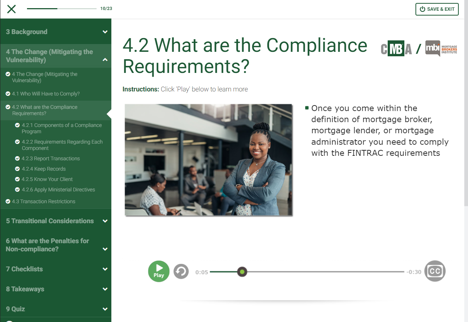The width and height of the screenshot is (468, 322).
Task: Click checkmark beside 4.3 Transaction Restrictions
Action: 8,201
